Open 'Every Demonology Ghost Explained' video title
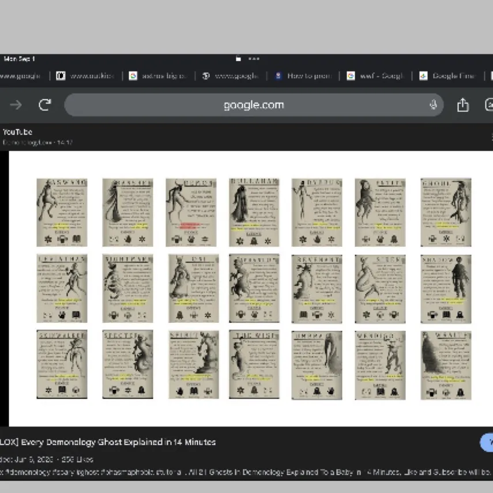The width and height of the screenshot is (493, 493). (110, 442)
